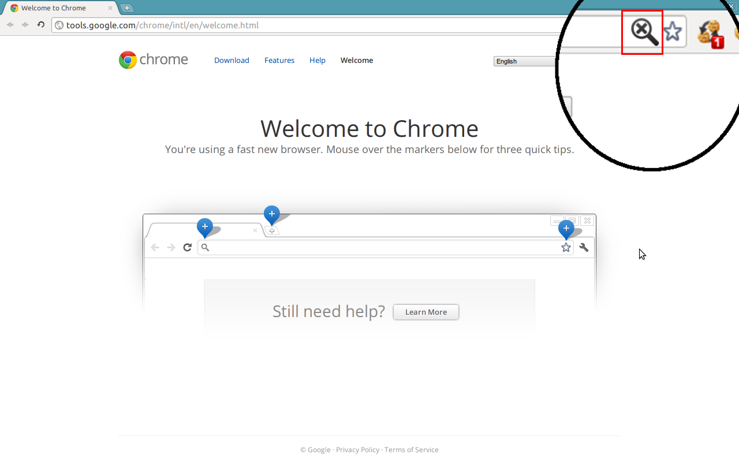739x462 pixels.
Task: Open the Download page link
Action: click(232, 60)
